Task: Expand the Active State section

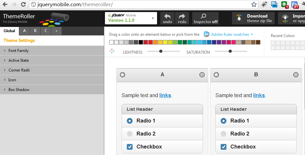Action: coord(52,60)
